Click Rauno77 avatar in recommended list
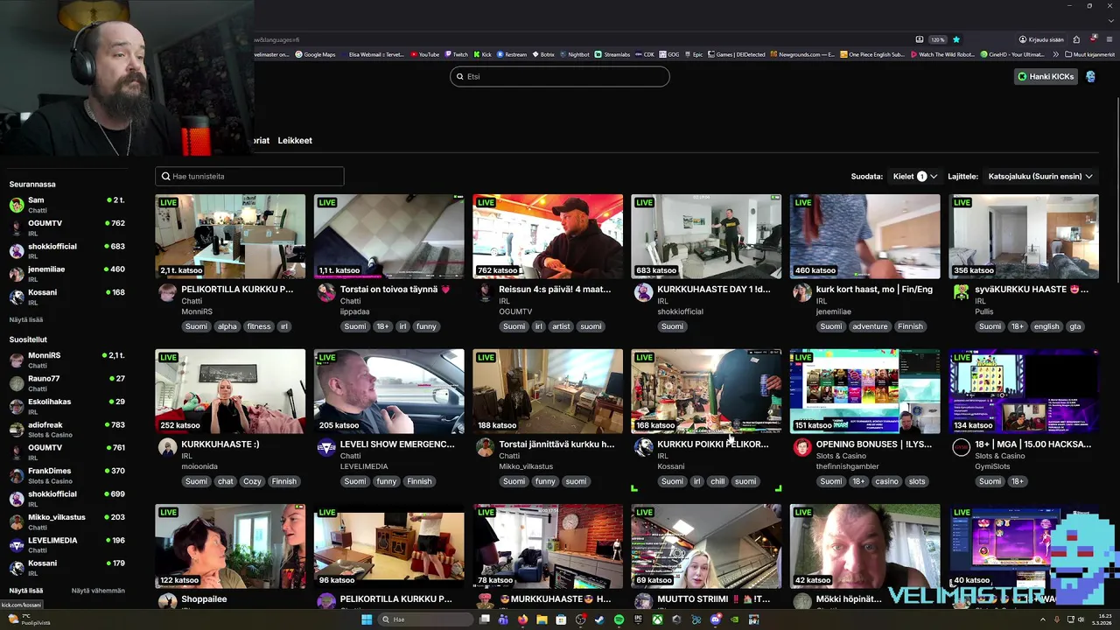This screenshot has width=1120, height=630. [x=17, y=383]
